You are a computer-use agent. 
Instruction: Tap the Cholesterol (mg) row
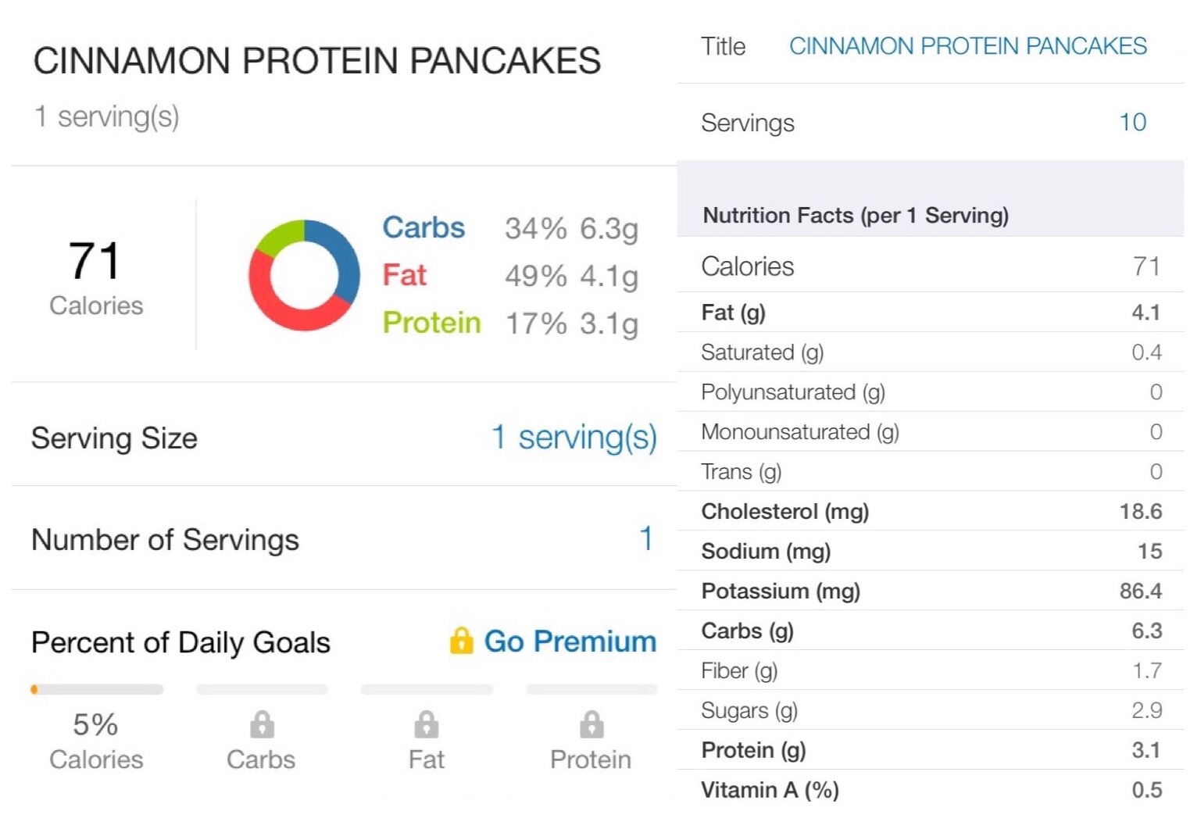[x=930, y=512]
